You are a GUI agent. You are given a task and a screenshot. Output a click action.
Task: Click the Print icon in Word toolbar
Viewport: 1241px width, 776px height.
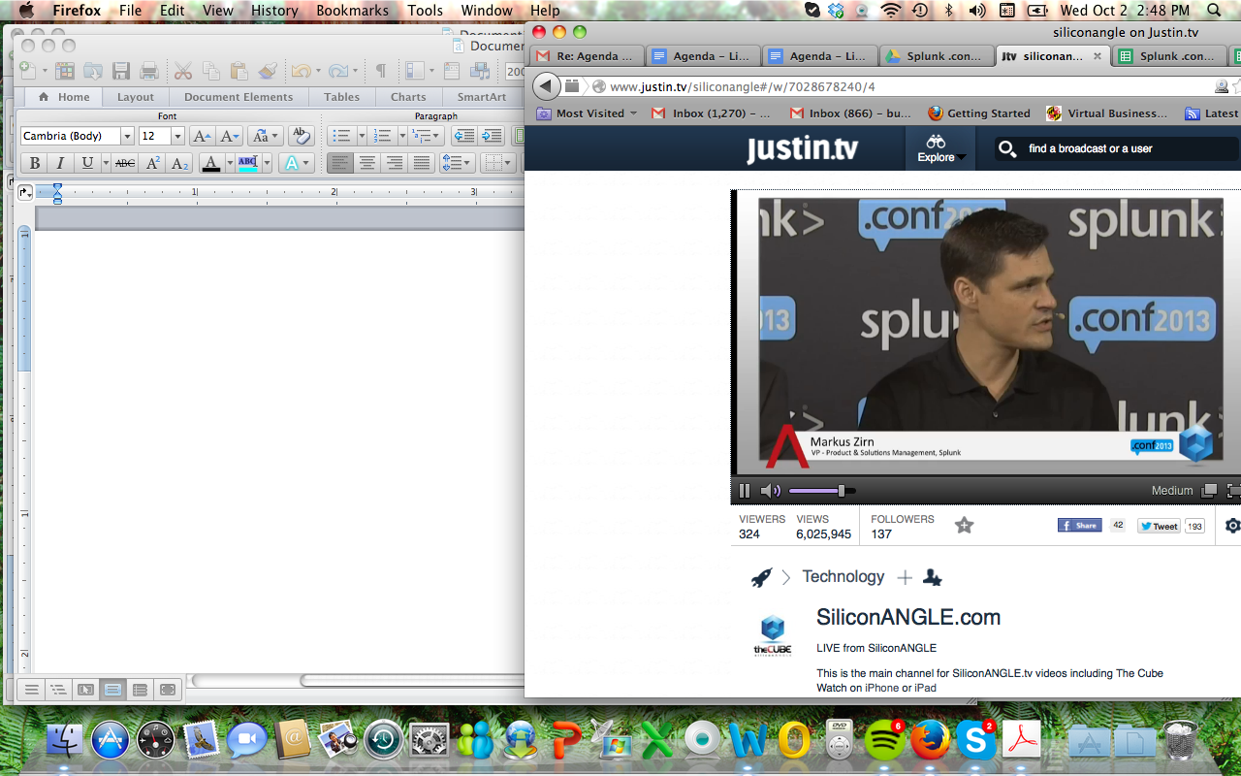pyautogui.click(x=148, y=71)
